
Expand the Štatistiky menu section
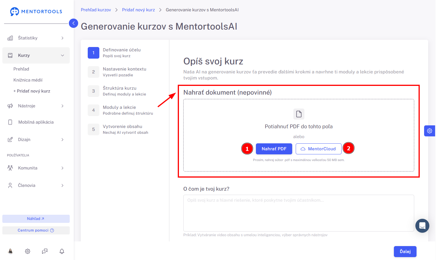36,38
